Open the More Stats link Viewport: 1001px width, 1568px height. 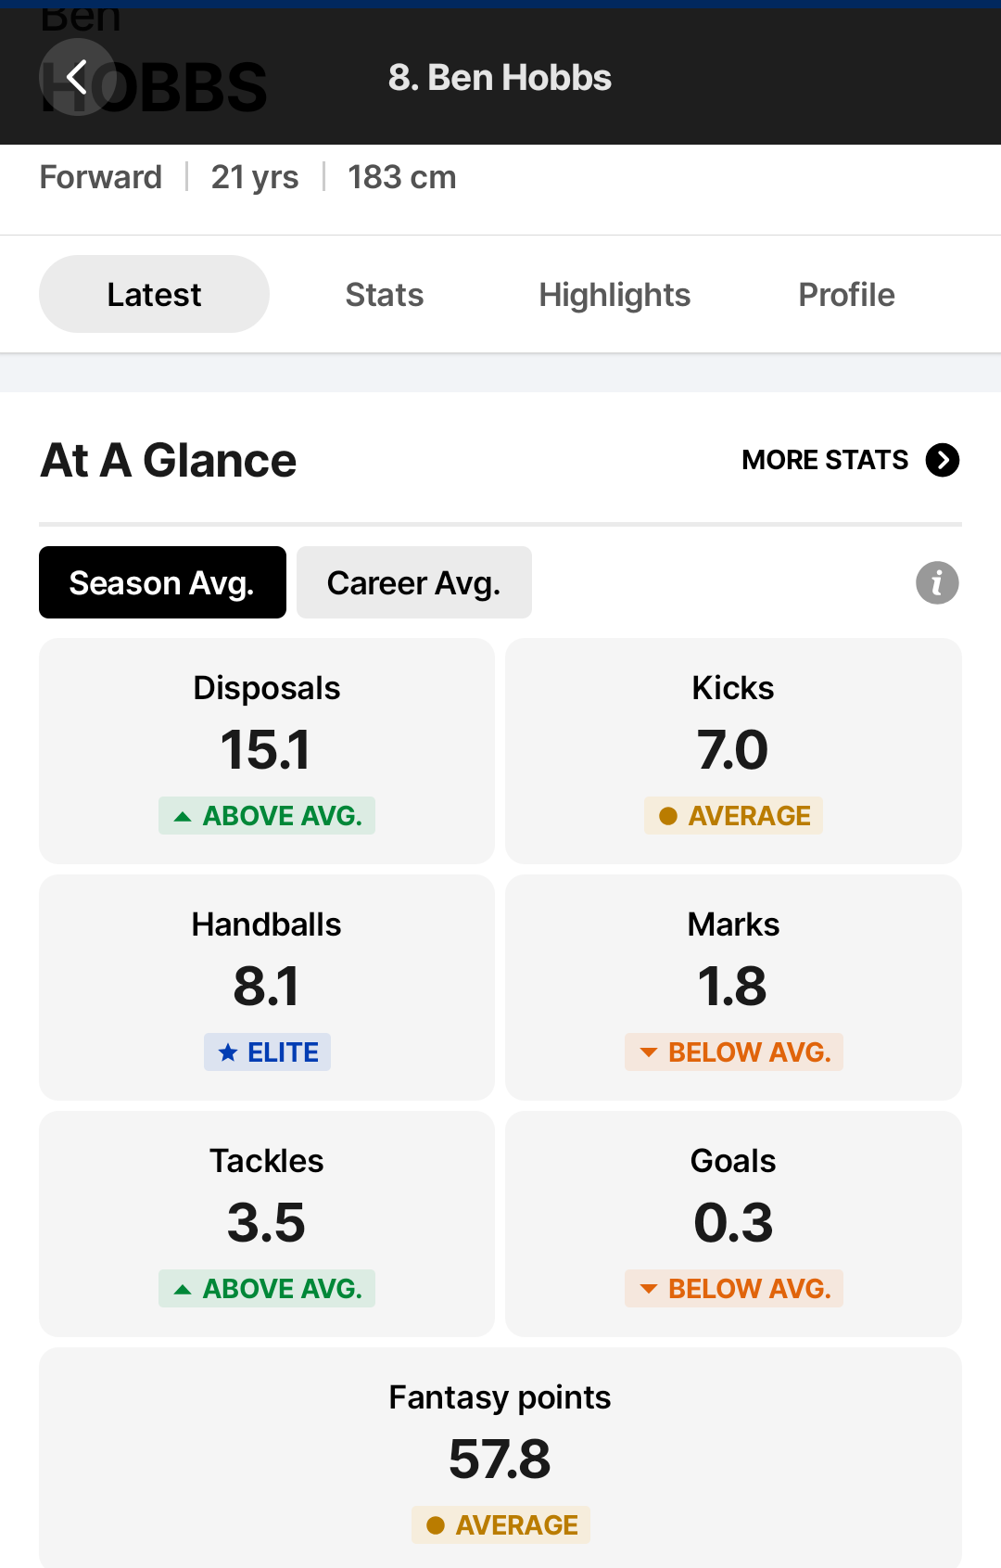tap(850, 460)
